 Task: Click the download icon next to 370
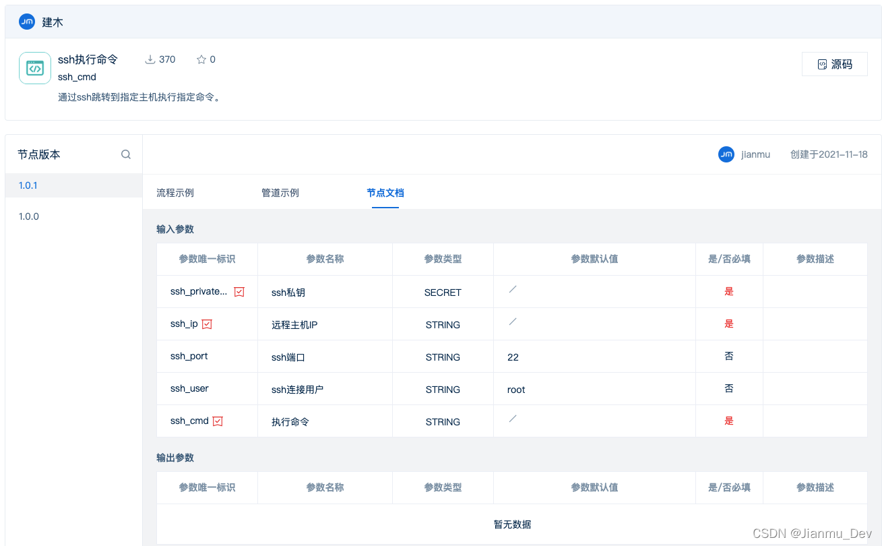[x=150, y=59]
